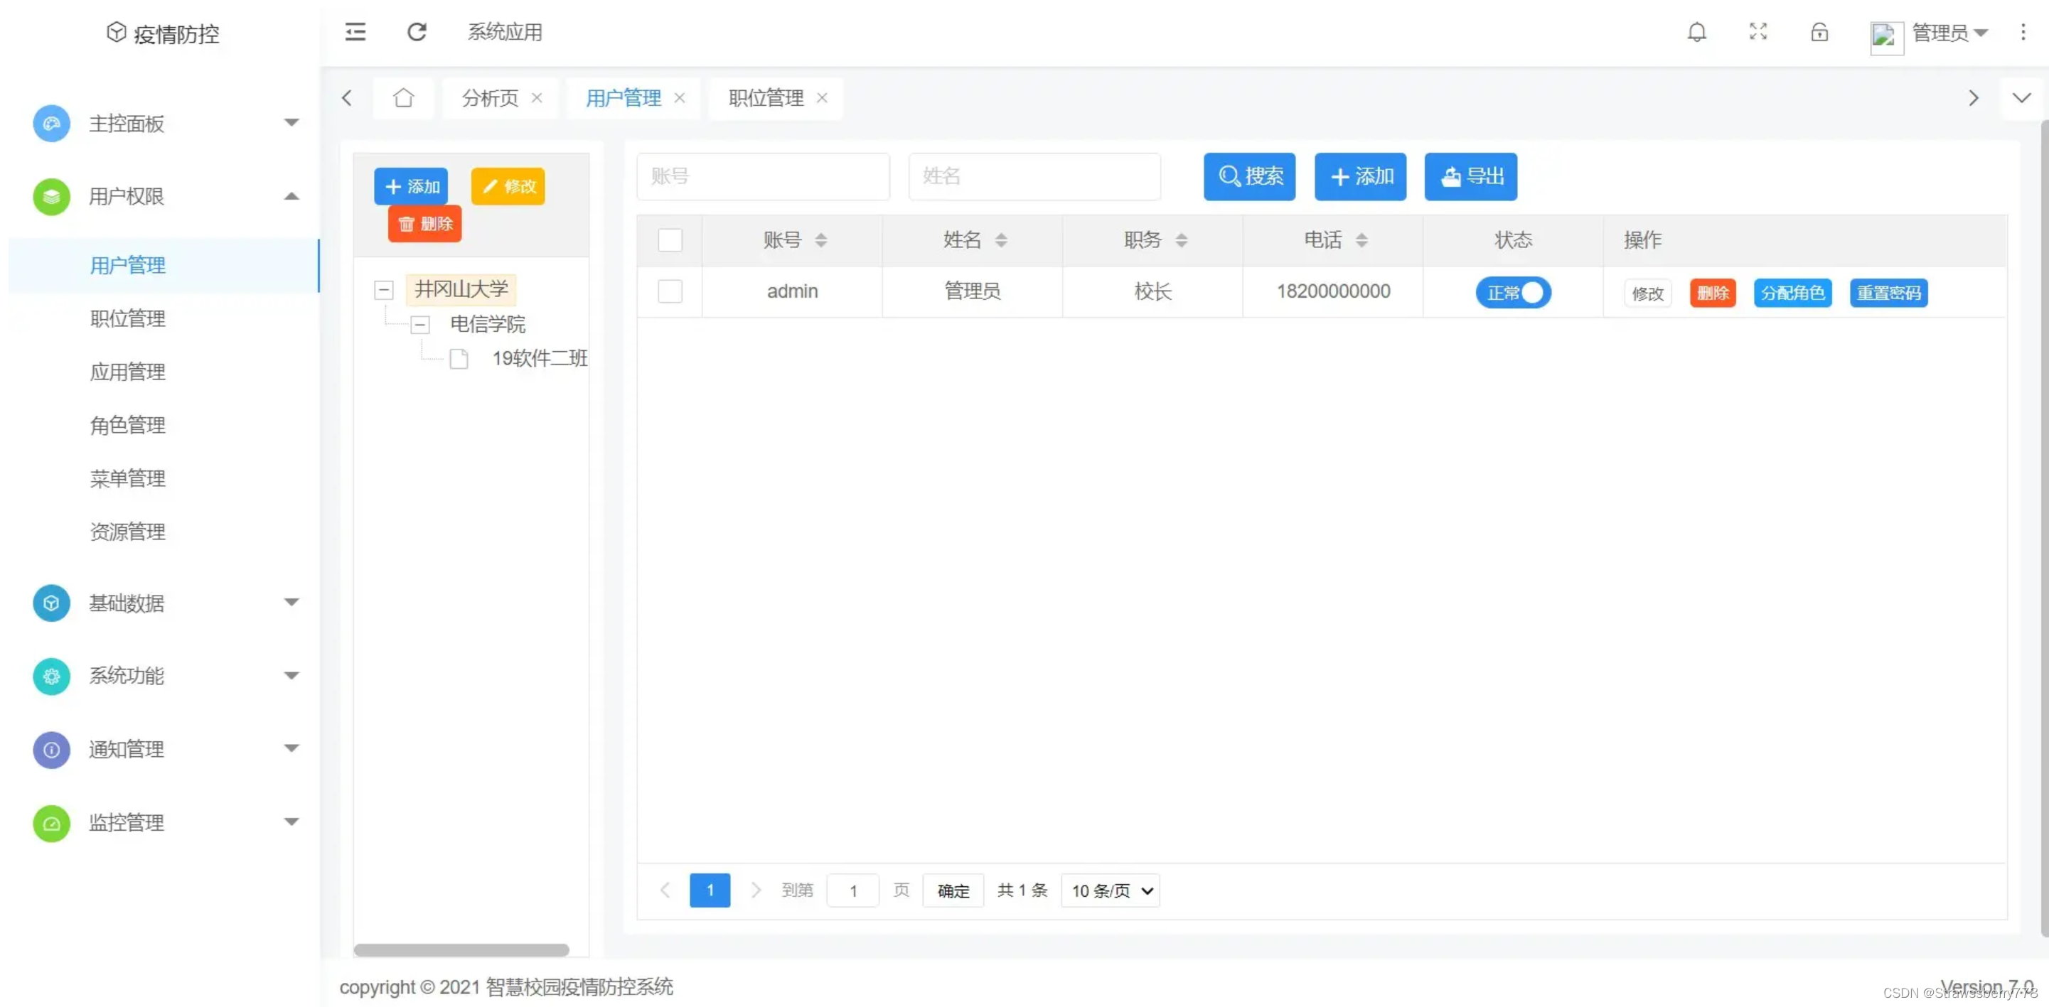Open the notification bell

click(1696, 32)
